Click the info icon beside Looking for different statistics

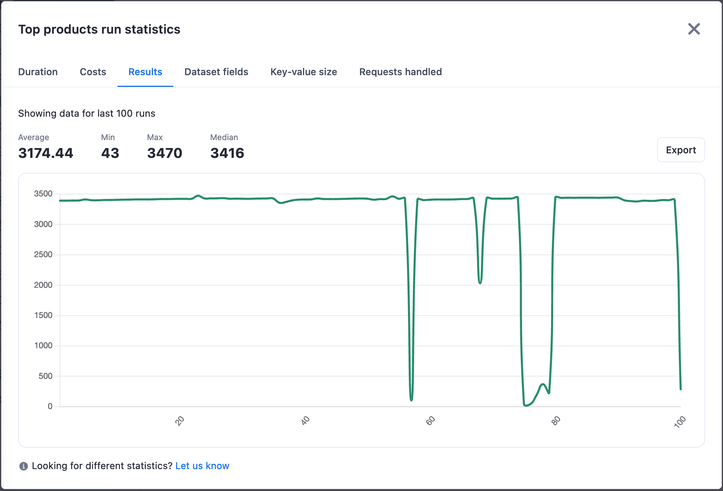pos(23,466)
